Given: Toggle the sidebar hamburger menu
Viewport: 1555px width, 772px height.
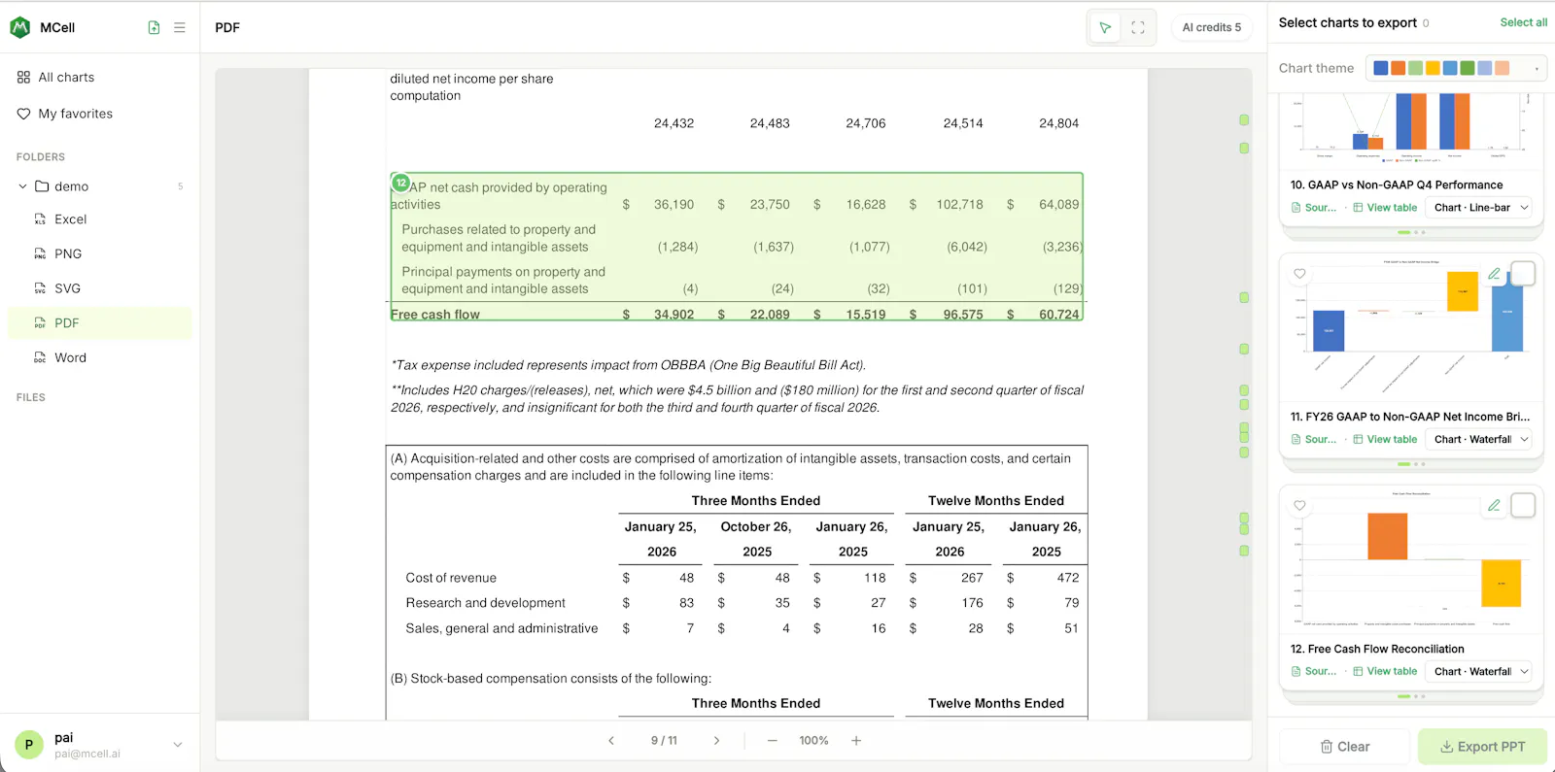Looking at the screenshot, I should click(x=180, y=28).
